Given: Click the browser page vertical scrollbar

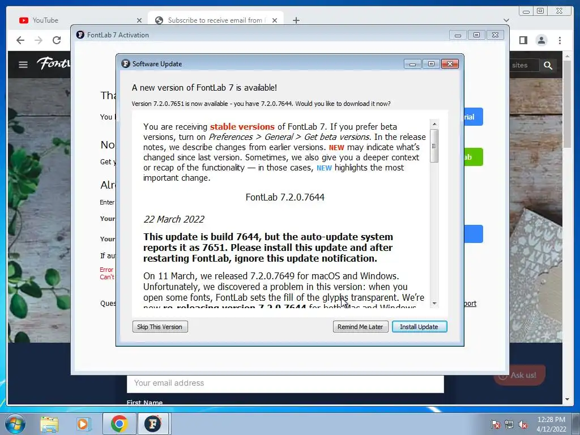Looking at the screenshot, I should [568, 104].
